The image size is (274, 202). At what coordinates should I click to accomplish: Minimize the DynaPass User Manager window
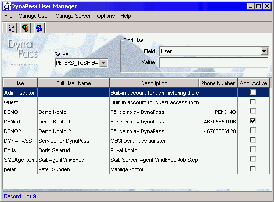coord(250,6)
